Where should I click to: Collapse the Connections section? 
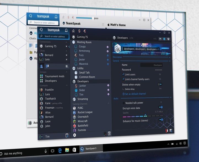(x=66, y=42)
